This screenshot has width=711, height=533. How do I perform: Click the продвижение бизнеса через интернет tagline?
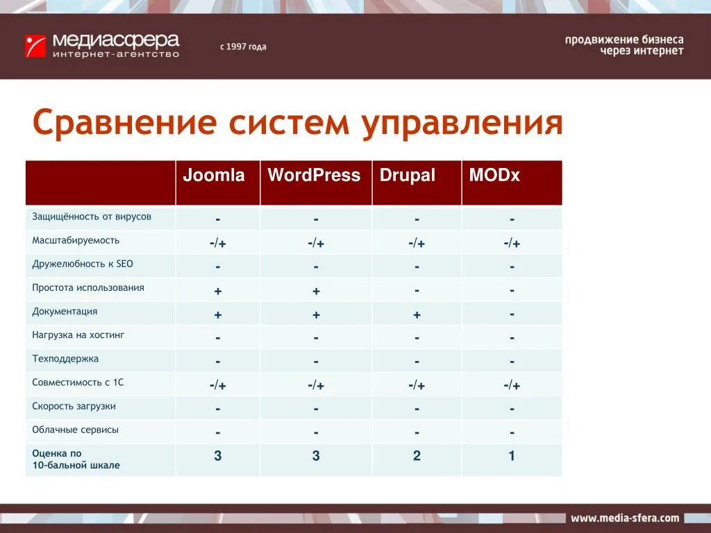(x=626, y=46)
